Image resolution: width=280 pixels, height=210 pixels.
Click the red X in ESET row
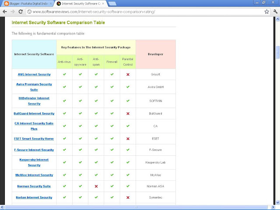tap(128, 139)
